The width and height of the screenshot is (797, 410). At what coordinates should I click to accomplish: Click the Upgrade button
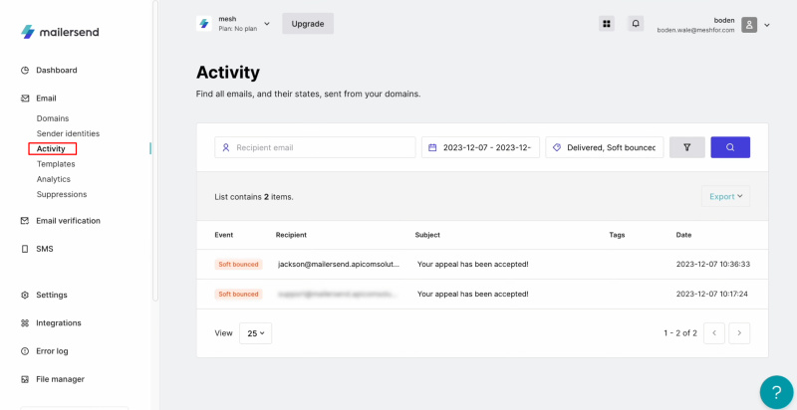(x=308, y=23)
